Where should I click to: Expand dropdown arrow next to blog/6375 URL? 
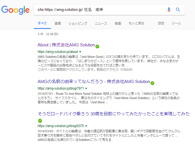pyautogui.click(x=86, y=126)
